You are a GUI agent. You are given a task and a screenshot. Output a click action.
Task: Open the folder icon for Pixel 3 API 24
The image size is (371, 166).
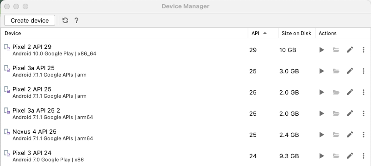(336, 156)
